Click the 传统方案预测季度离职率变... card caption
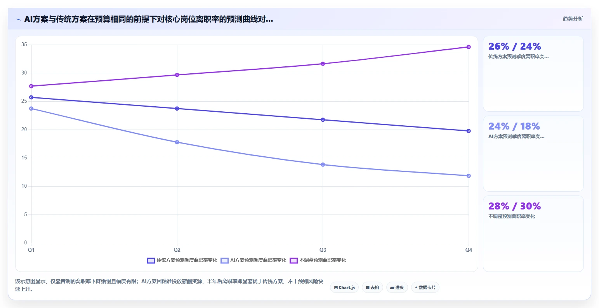Image resolution: width=599 pixels, height=308 pixels. click(518, 57)
